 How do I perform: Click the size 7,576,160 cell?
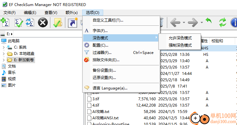147,99
